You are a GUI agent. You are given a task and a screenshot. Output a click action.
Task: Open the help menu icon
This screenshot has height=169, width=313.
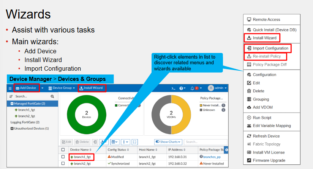pyautogui.click(x=182, y=88)
